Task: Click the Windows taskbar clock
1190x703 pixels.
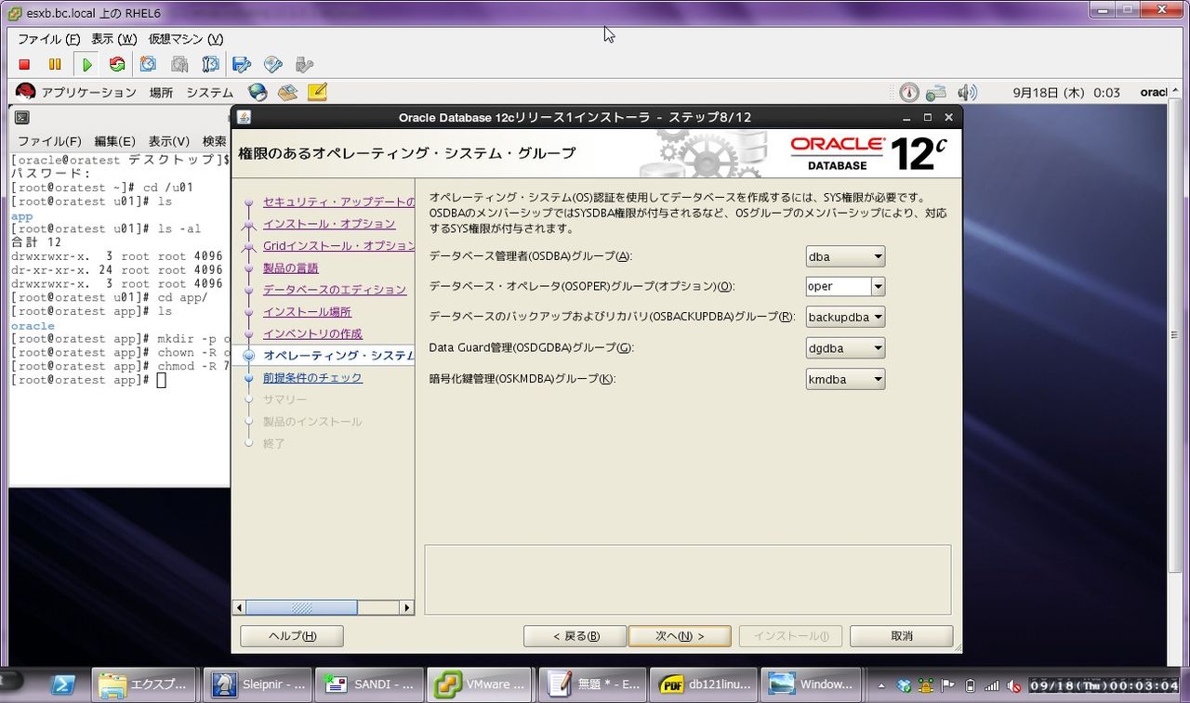Action: [1104, 686]
